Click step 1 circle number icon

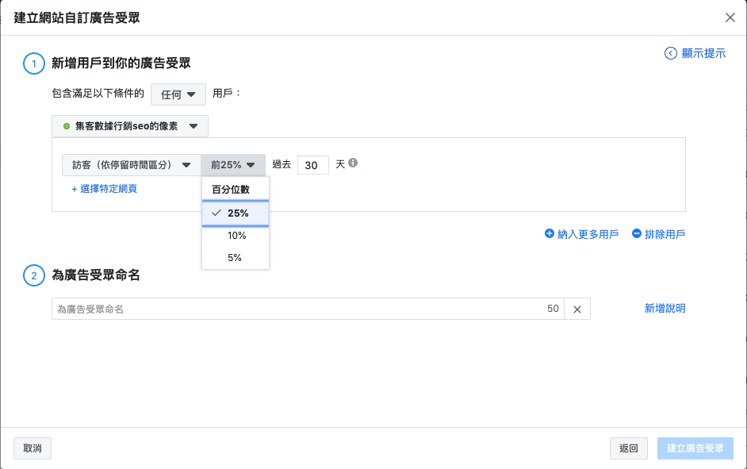tap(34, 63)
